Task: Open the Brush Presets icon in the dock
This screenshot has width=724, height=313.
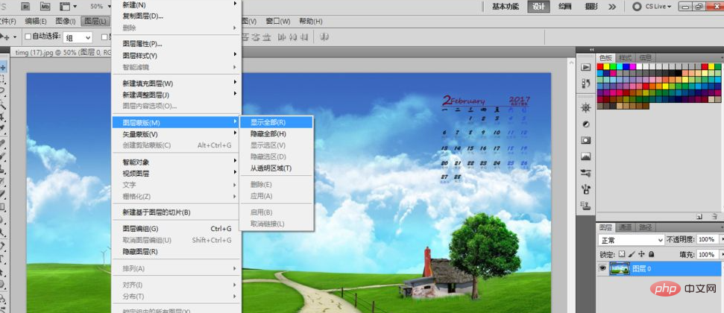Action: click(x=586, y=173)
